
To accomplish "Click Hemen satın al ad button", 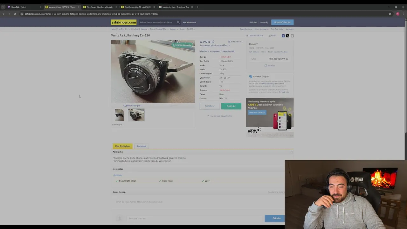I will click(x=257, y=112).
